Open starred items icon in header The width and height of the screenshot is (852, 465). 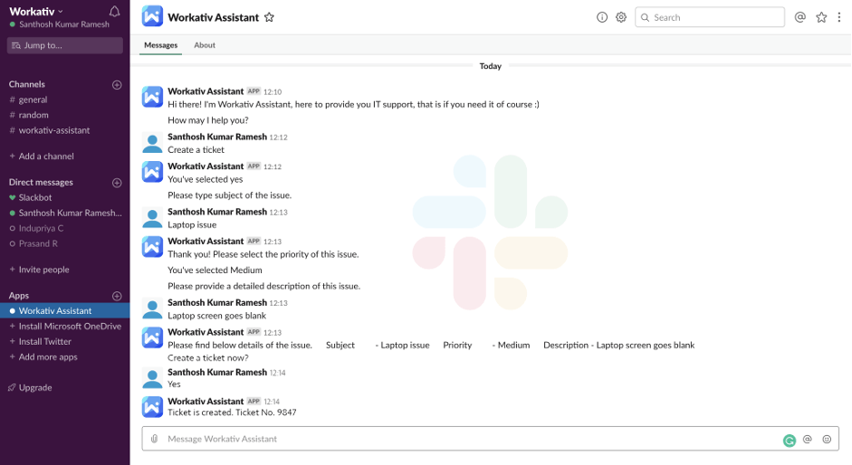pos(821,17)
